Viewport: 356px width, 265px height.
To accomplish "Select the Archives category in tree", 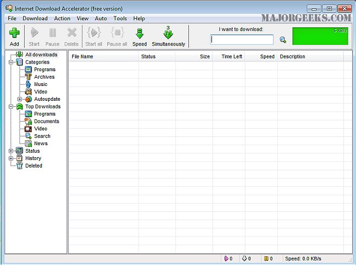I will pyautogui.click(x=44, y=77).
